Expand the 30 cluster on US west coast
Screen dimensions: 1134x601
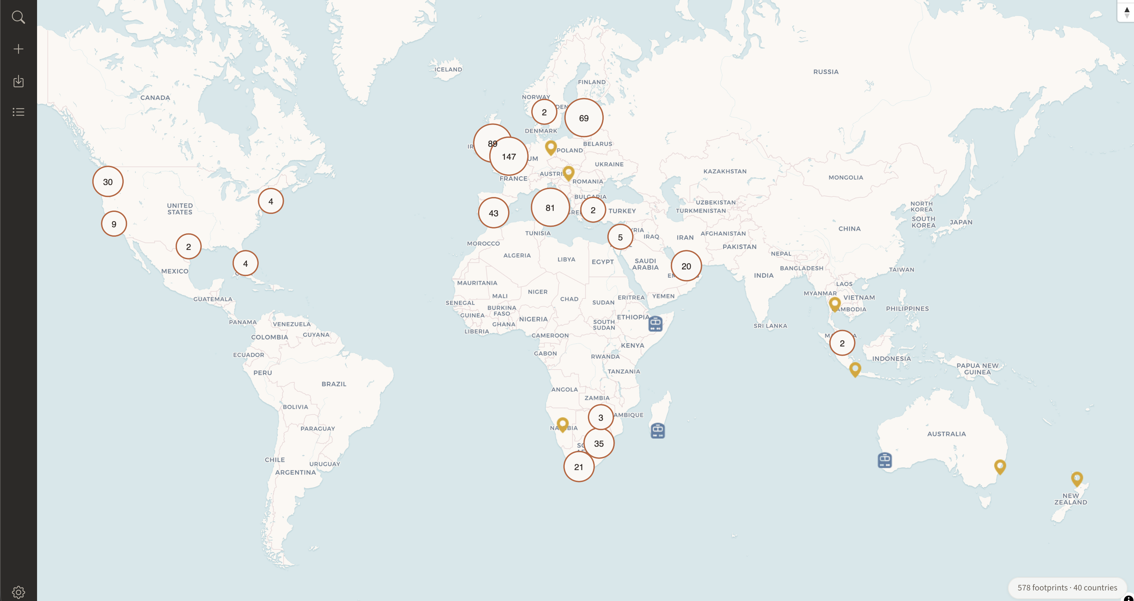(108, 182)
